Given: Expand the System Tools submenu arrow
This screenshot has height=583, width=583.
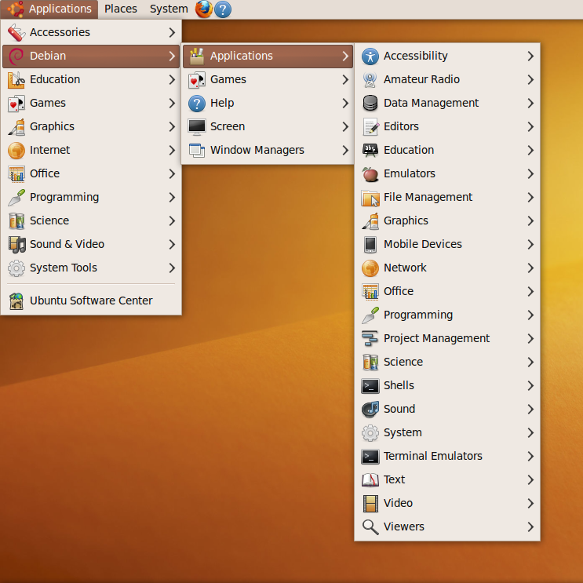Looking at the screenshot, I should coord(172,268).
